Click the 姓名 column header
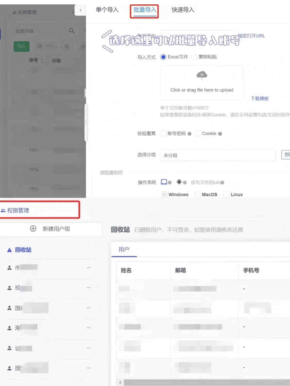Viewport: 290px width, 386px height. [x=126, y=270]
